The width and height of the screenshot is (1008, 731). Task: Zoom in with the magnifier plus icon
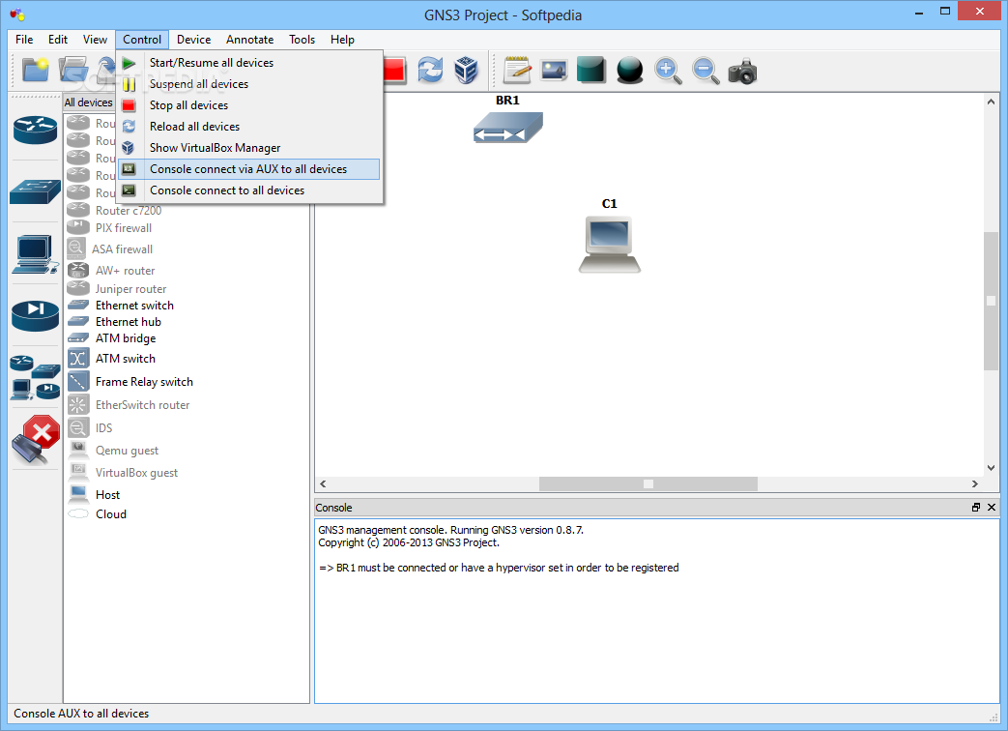(668, 70)
